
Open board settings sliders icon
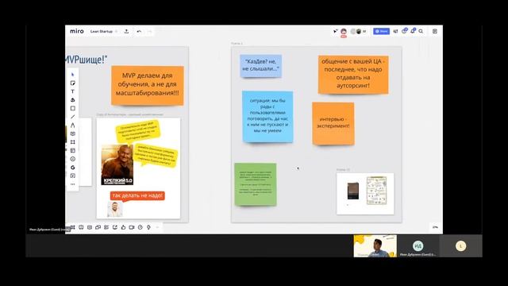pos(395,31)
